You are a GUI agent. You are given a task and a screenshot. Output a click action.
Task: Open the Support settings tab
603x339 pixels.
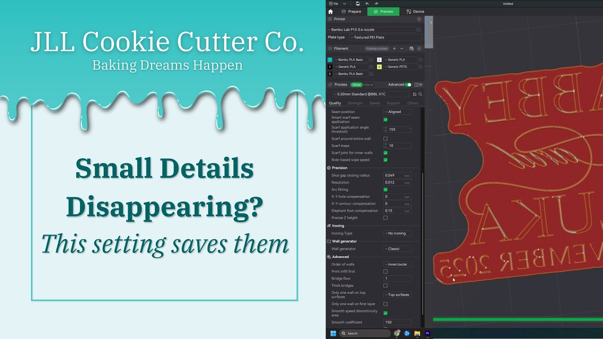click(x=393, y=103)
